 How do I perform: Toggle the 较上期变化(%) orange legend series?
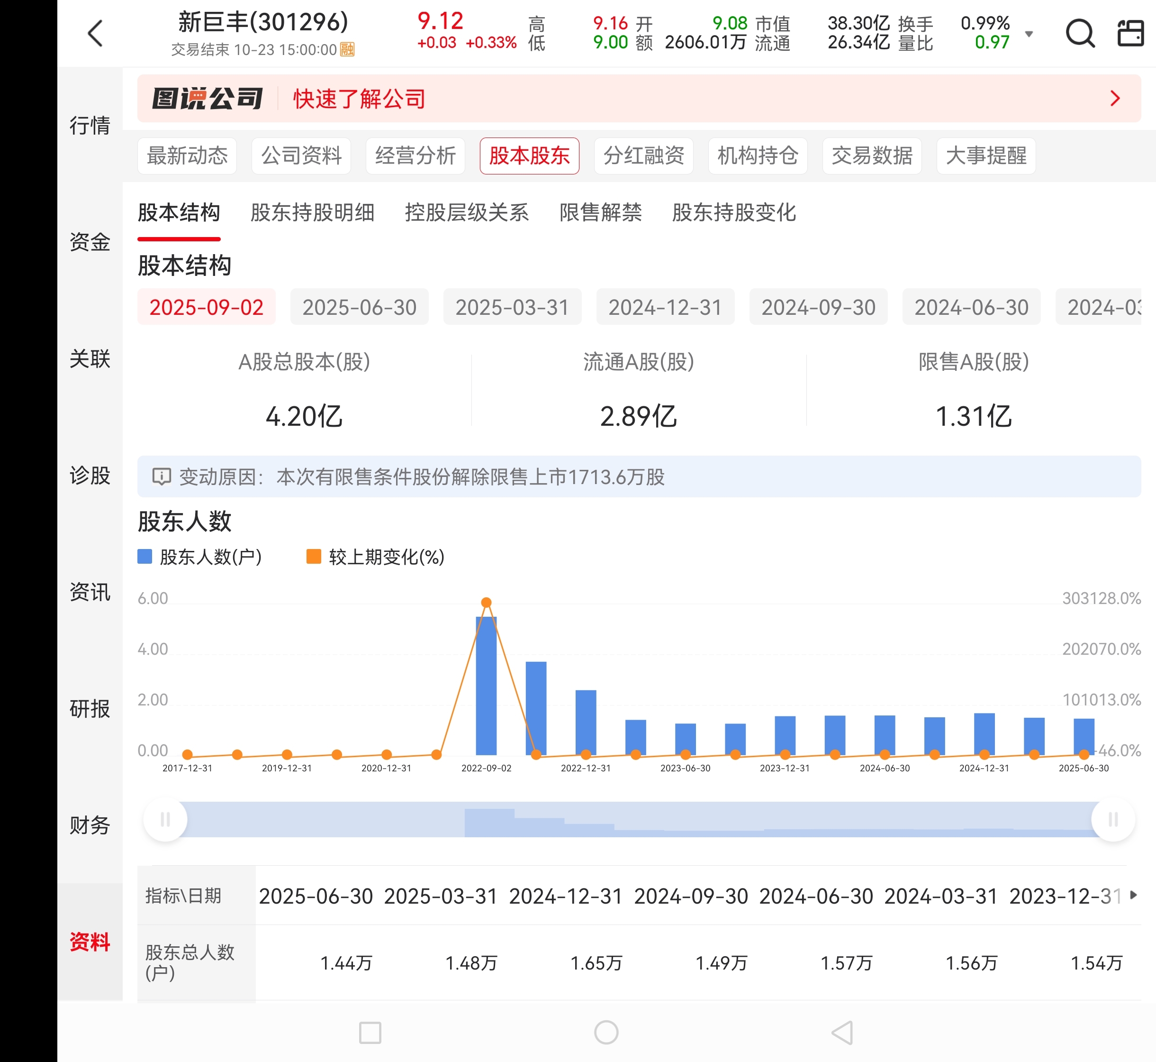point(314,556)
